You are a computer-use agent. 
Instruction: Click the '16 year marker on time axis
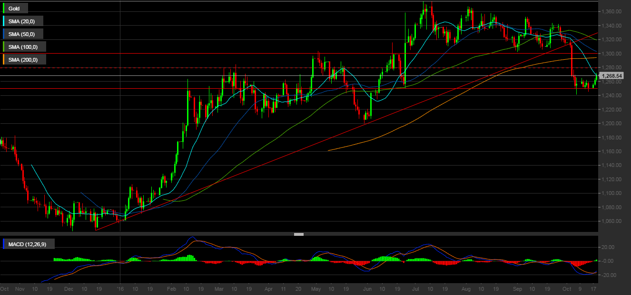pyautogui.click(x=120, y=289)
